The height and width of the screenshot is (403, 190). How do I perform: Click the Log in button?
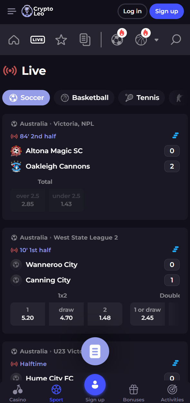[133, 11]
